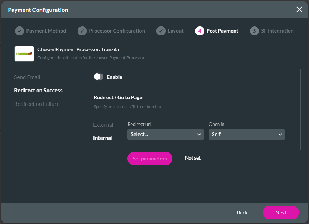Click the Back button
This screenshot has height=224, width=309.
click(242, 213)
